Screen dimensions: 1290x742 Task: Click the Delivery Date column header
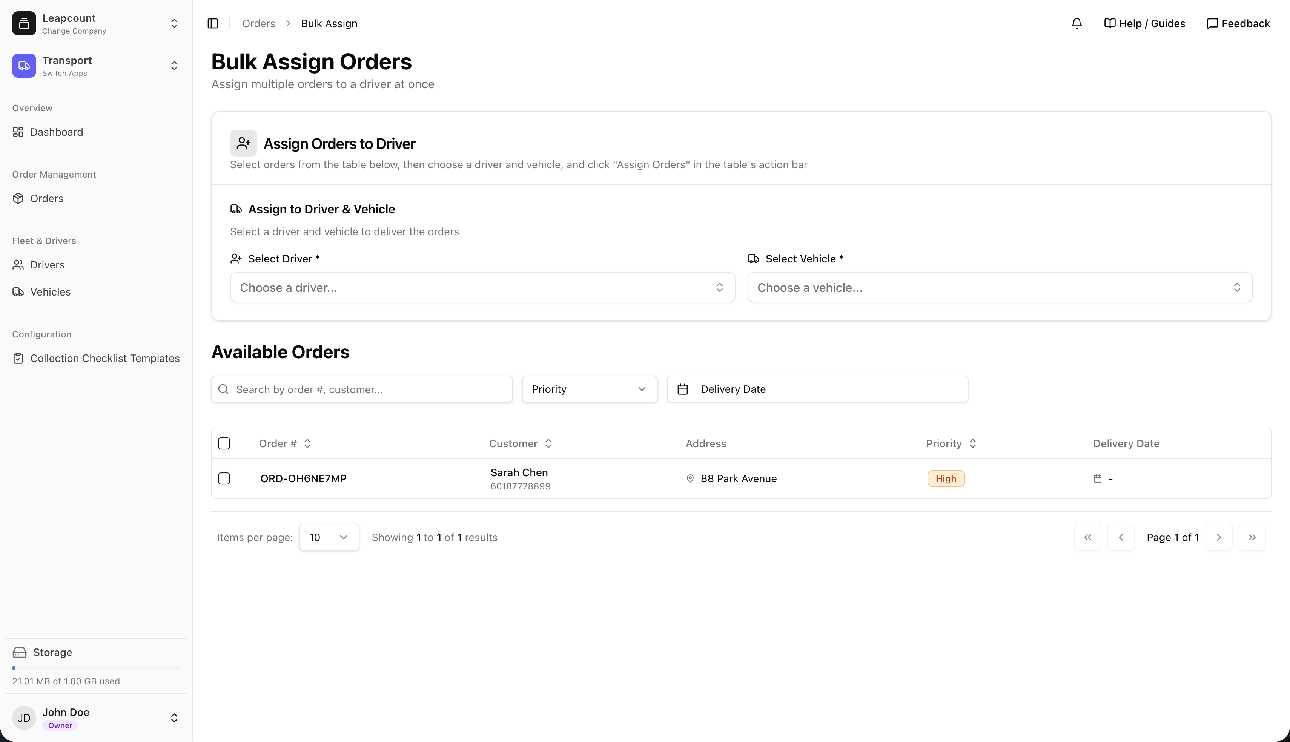1126,443
